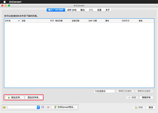
Task: Open the 设置 tab
Action: (x=99, y=10)
